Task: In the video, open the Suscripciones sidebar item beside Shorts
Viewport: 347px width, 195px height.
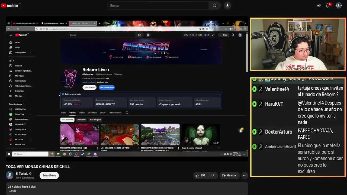Action: pyautogui.click(x=21, y=53)
